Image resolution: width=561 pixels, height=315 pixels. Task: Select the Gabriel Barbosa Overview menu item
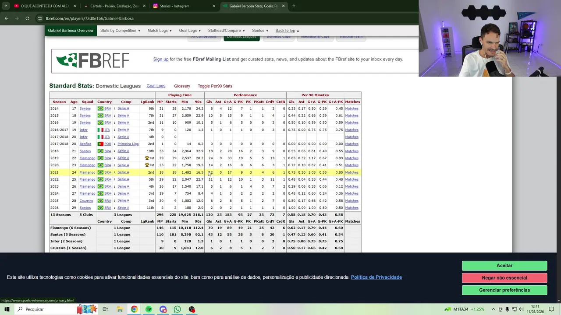point(71,31)
